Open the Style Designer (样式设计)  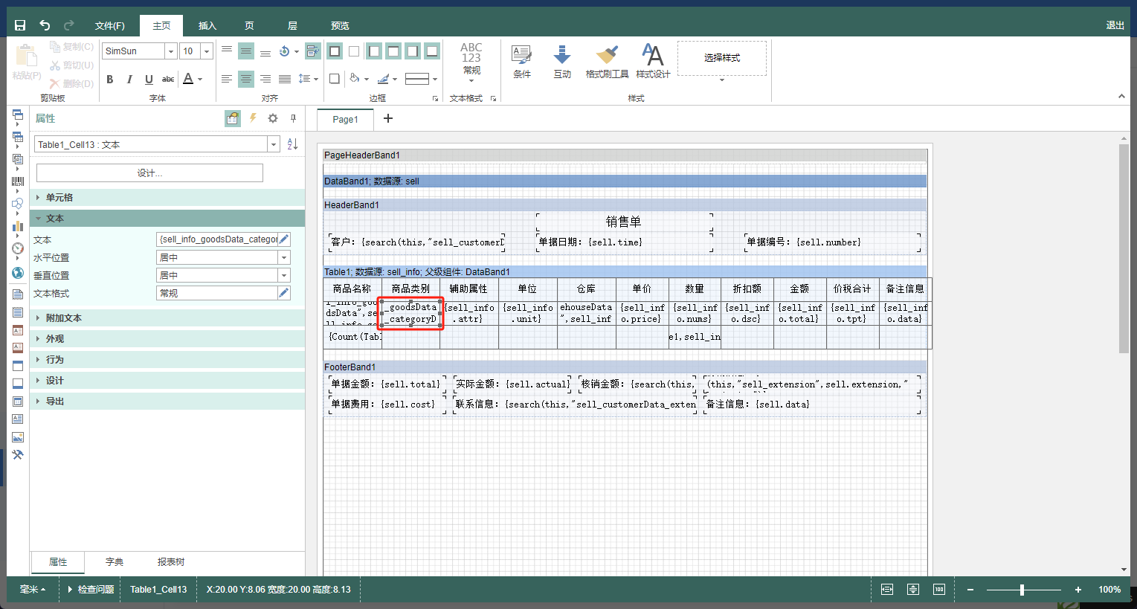coord(653,61)
